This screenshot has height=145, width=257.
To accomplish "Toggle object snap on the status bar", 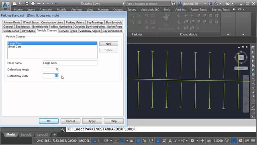I will point(122,141).
